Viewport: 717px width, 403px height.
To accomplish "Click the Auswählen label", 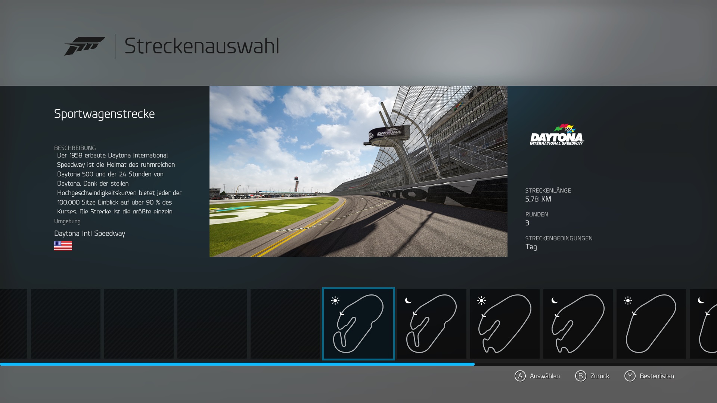I will [x=545, y=376].
